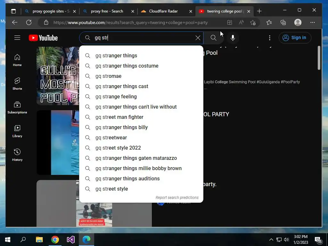The image size is (328, 246).
Task: Open apps available icon in address bar
Action: pos(229,22)
